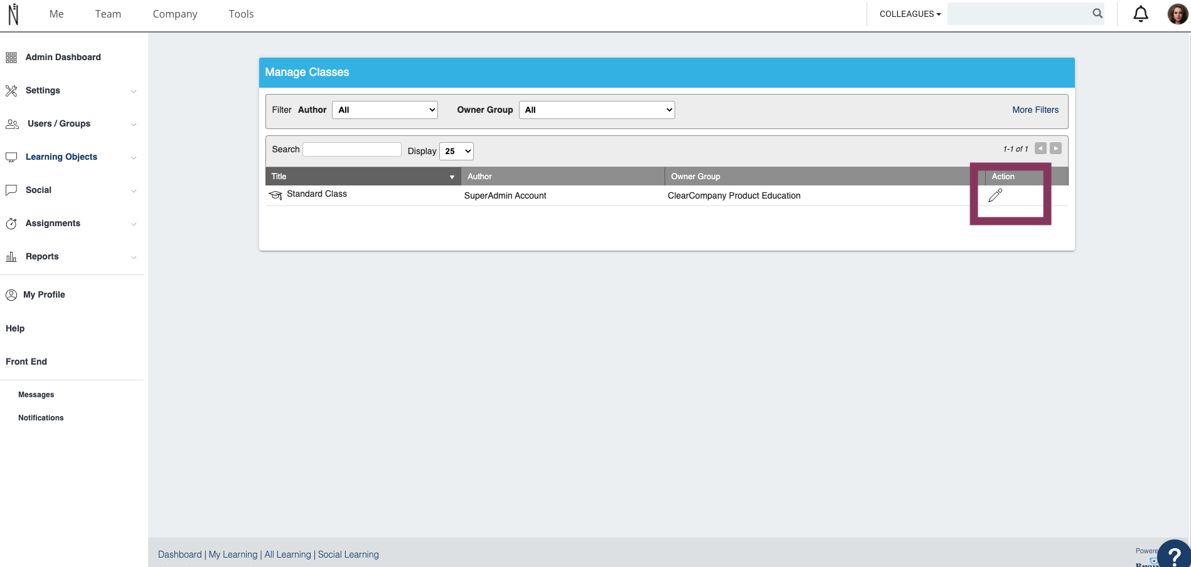1191x567 pixels.
Task: Open notifications bell in top bar
Action: click(x=1141, y=14)
